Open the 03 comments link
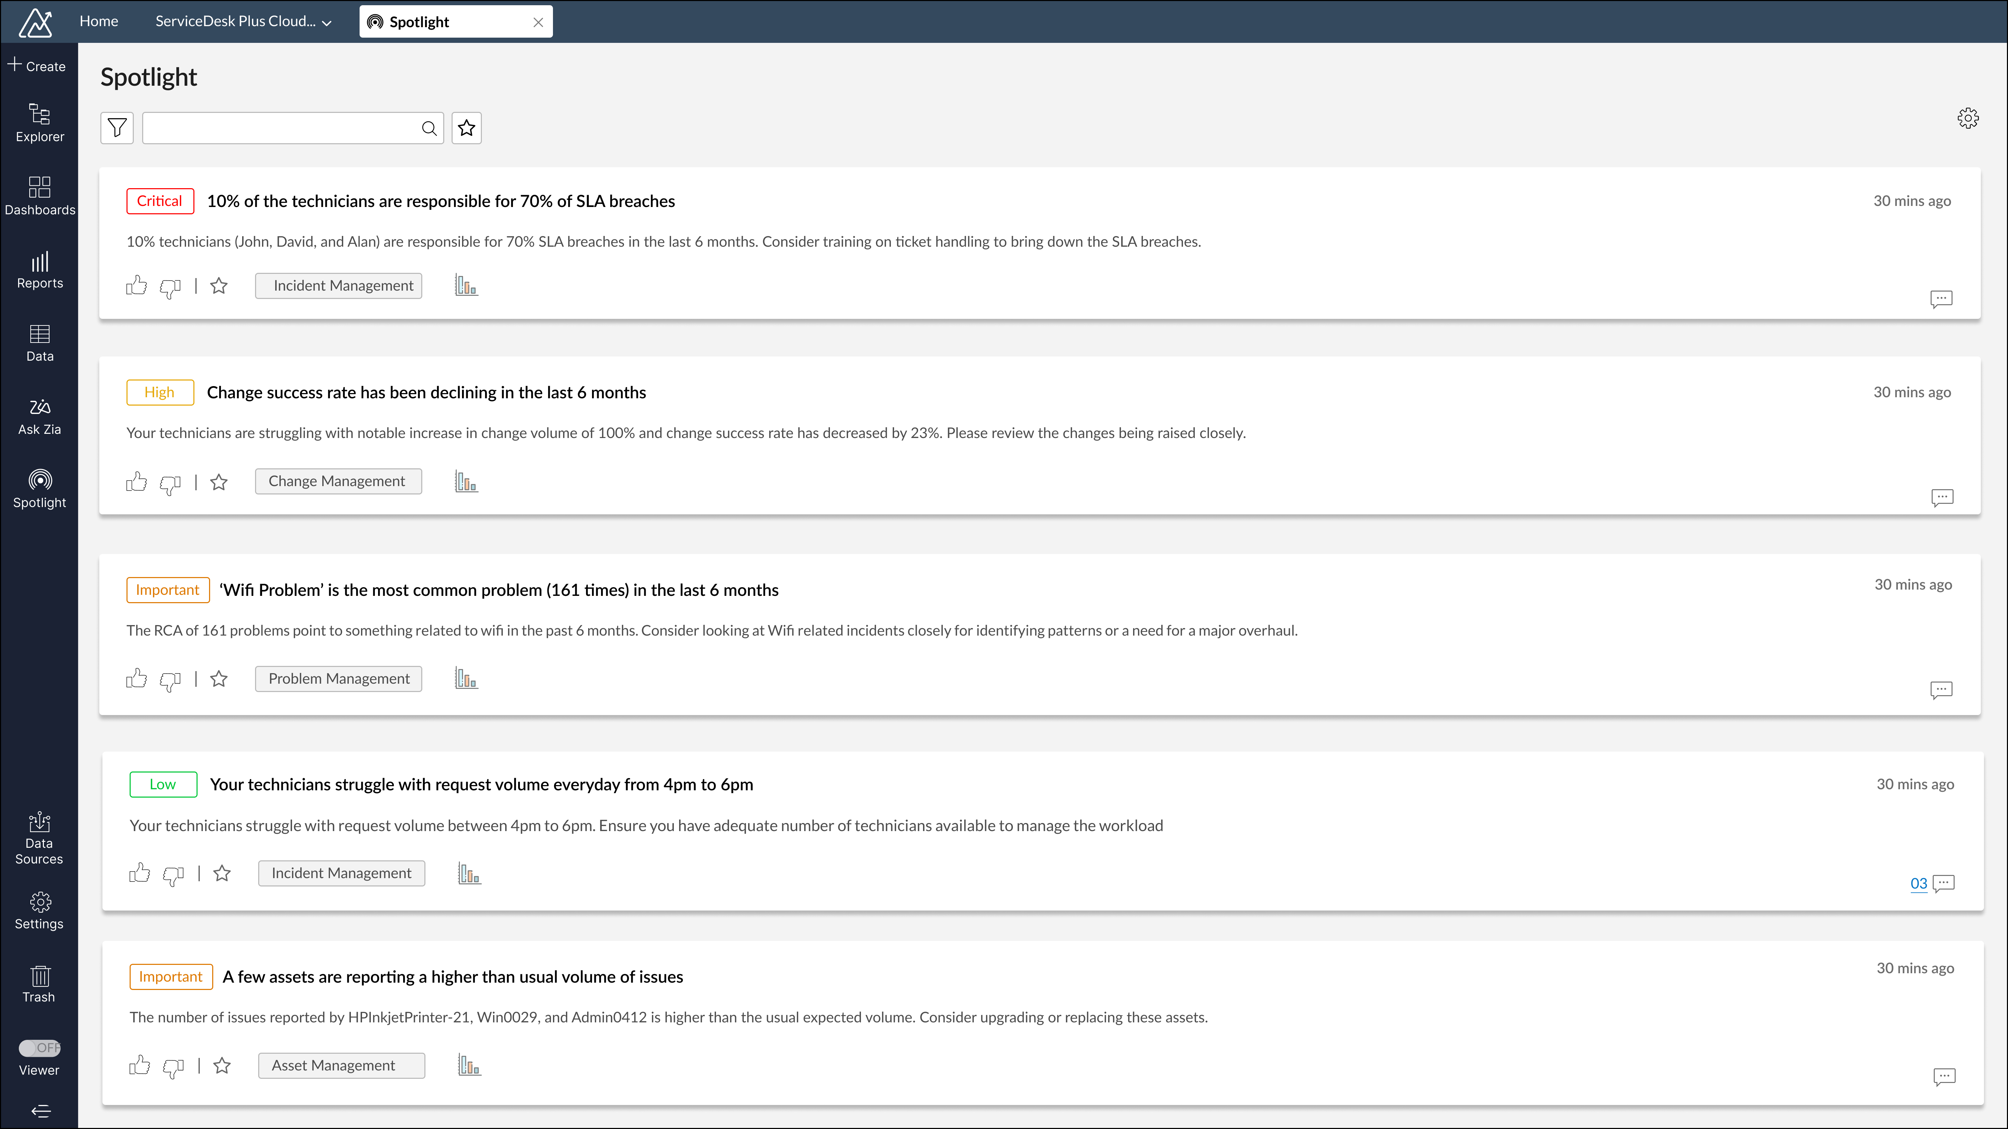The image size is (2008, 1129). 1918,883
